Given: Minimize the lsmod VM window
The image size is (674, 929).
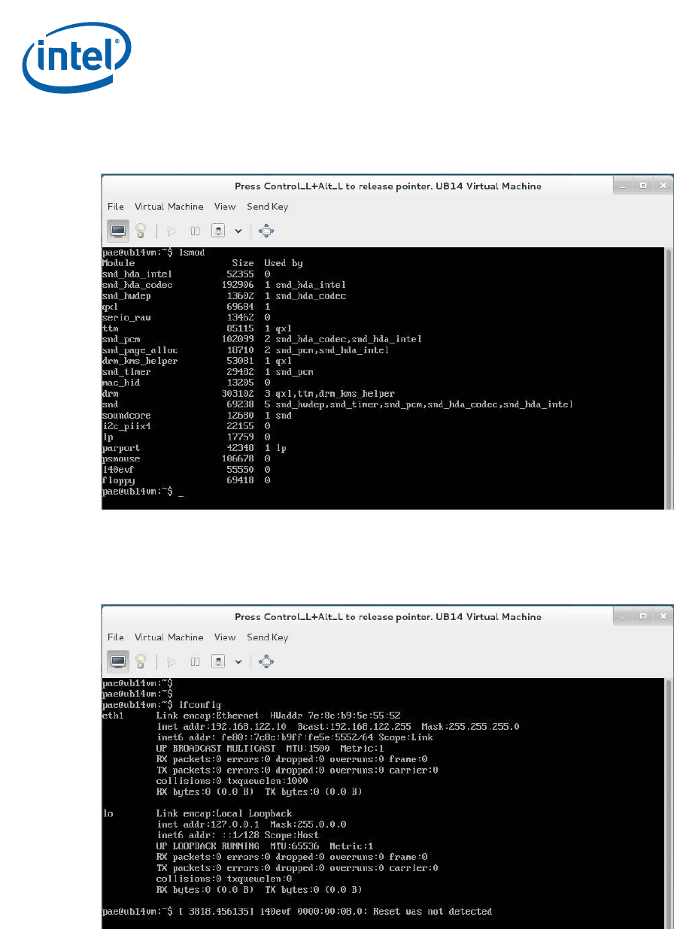Looking at the screenshot, I should point(623,185).
